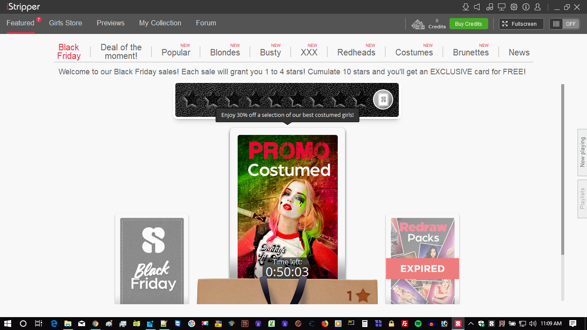The image size is (587, 330).
Task: Switch to the Previews tab
Action: (110, 23)
